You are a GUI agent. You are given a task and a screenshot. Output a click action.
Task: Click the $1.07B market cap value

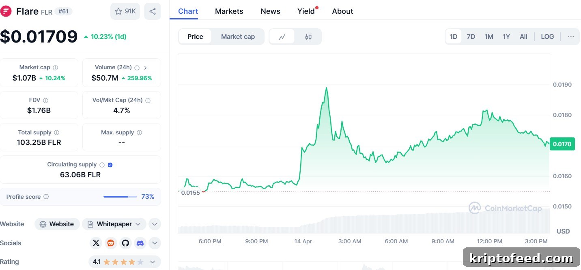[24, 78]
